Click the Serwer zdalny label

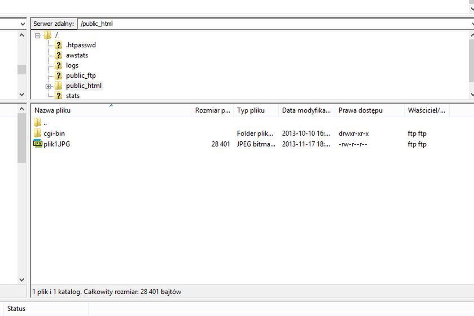tap(54, 24)
